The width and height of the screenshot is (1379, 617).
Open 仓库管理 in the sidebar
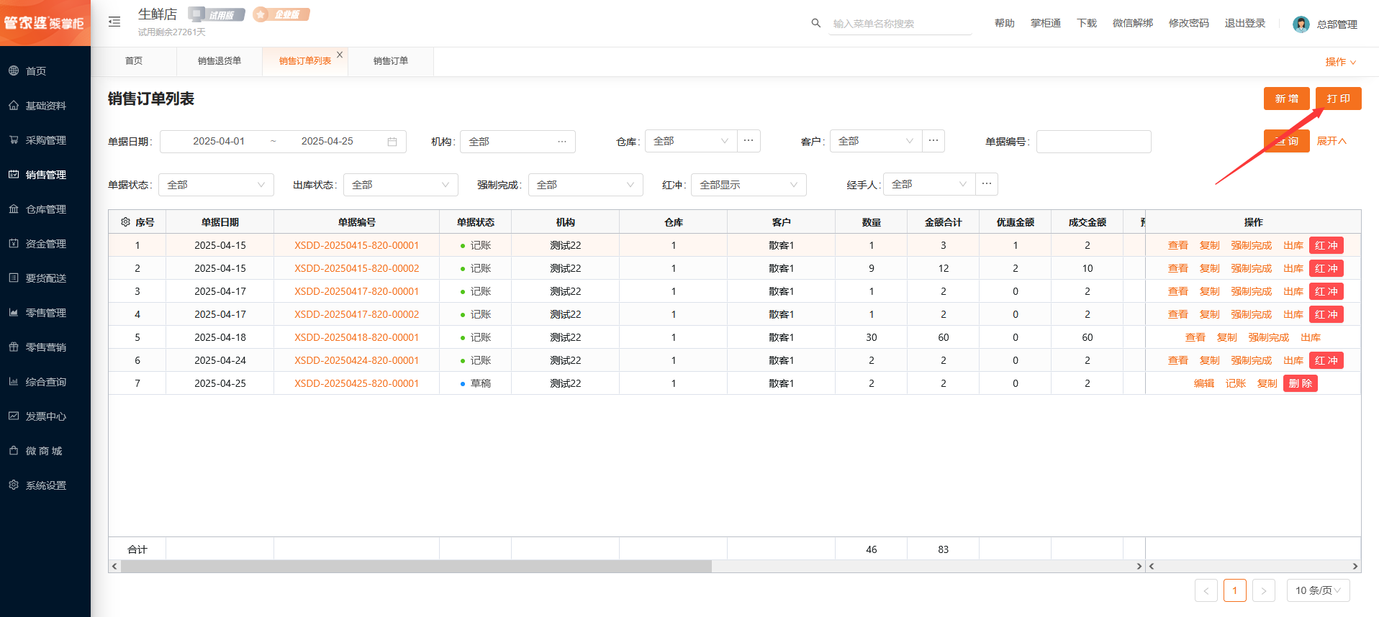[x=45, y=209]
